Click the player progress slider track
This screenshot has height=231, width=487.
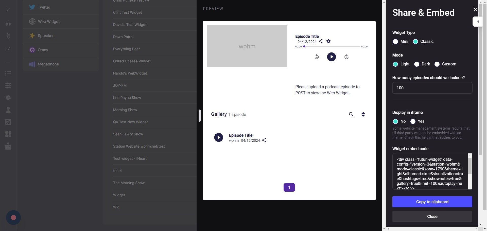(332, 47)
